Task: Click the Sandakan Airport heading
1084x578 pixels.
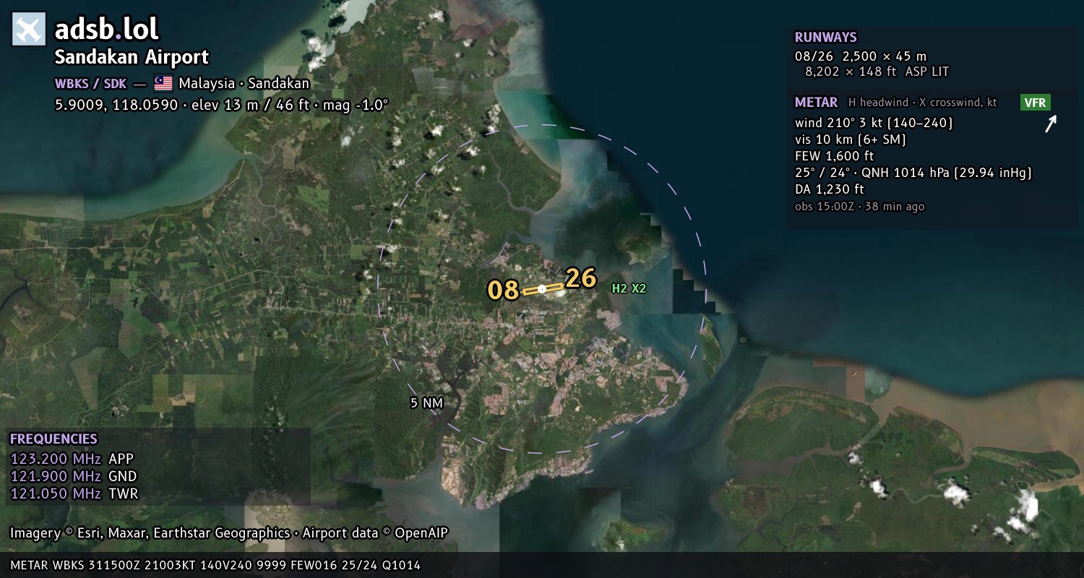Action: pyautogui.click(x=132, y=57)
